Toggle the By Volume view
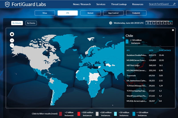 17,23
